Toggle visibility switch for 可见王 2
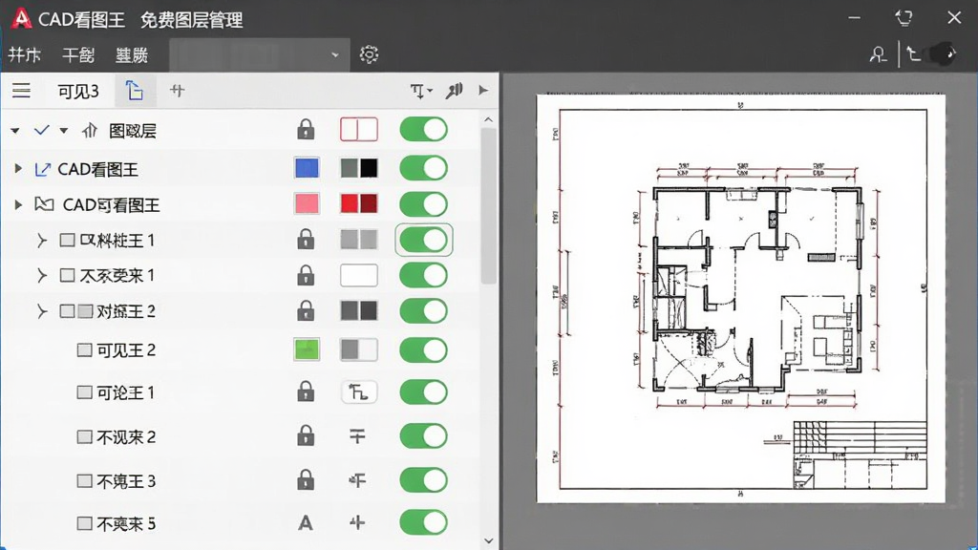 click(423, 349)
